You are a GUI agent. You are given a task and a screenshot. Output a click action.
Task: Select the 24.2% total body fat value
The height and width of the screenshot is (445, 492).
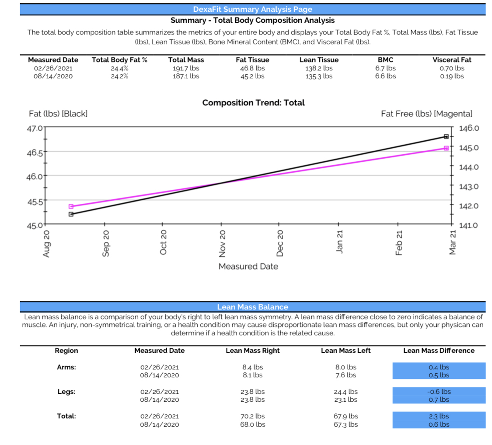click(x=119, y=76)
